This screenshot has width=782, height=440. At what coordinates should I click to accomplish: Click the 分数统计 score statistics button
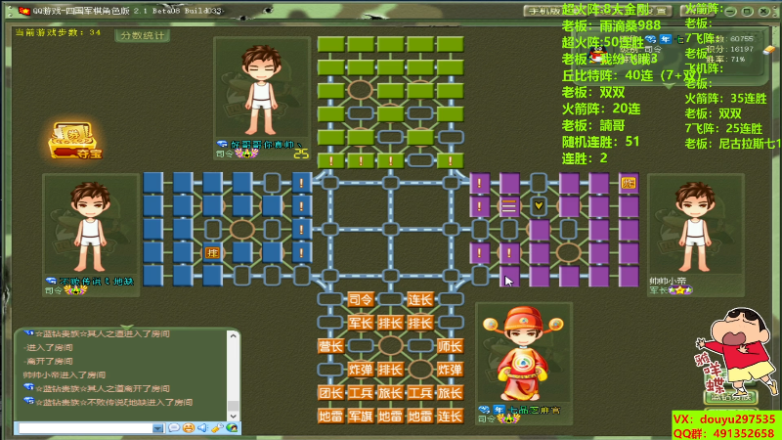[143, 35]
